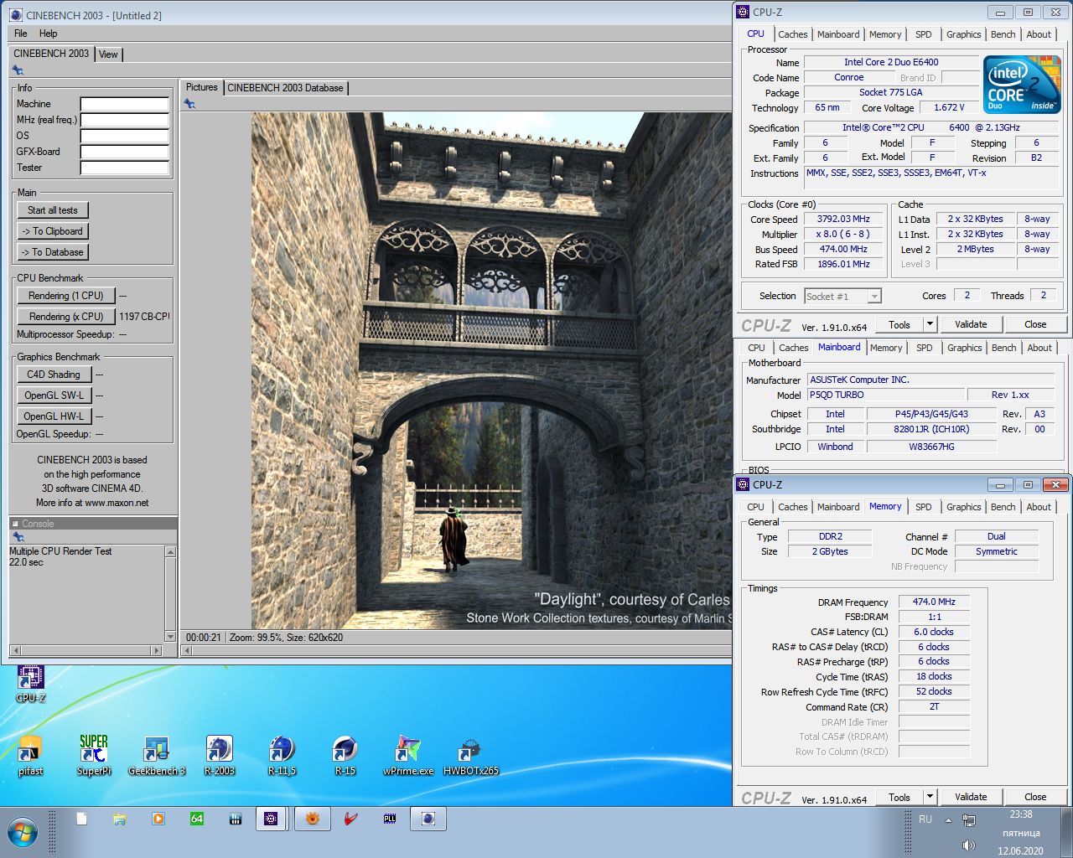Open the SuperPi desktop shortcut

(93, 755)
